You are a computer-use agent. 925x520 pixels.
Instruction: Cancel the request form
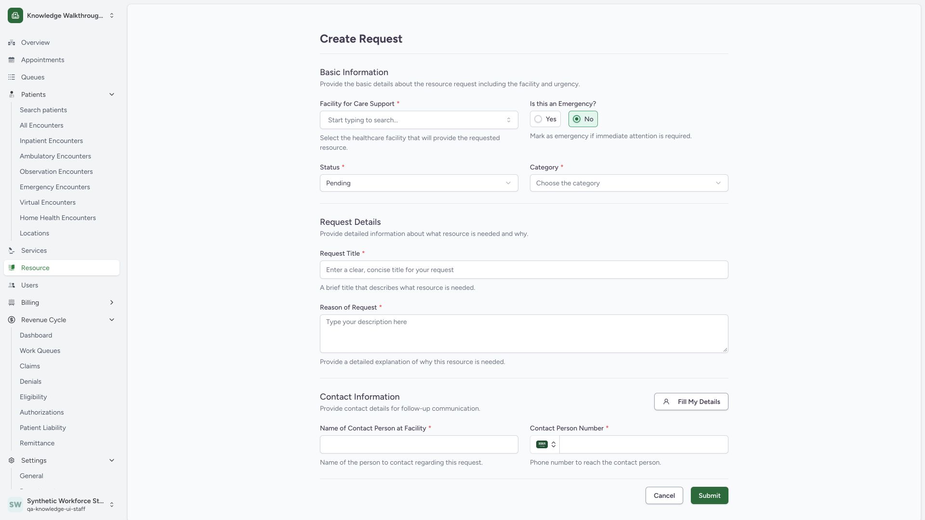pos(664,495)
